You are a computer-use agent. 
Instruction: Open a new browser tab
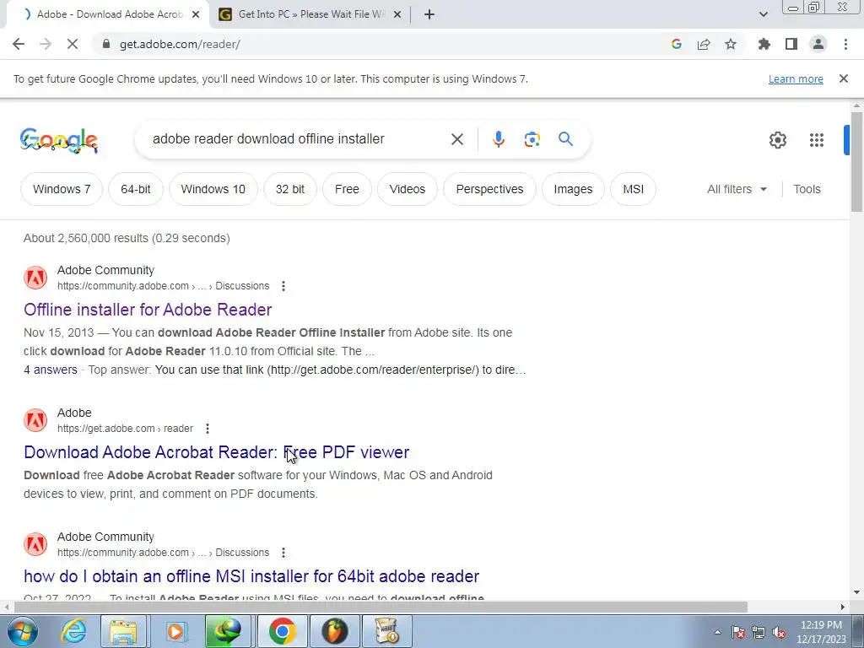click(429, 14)
